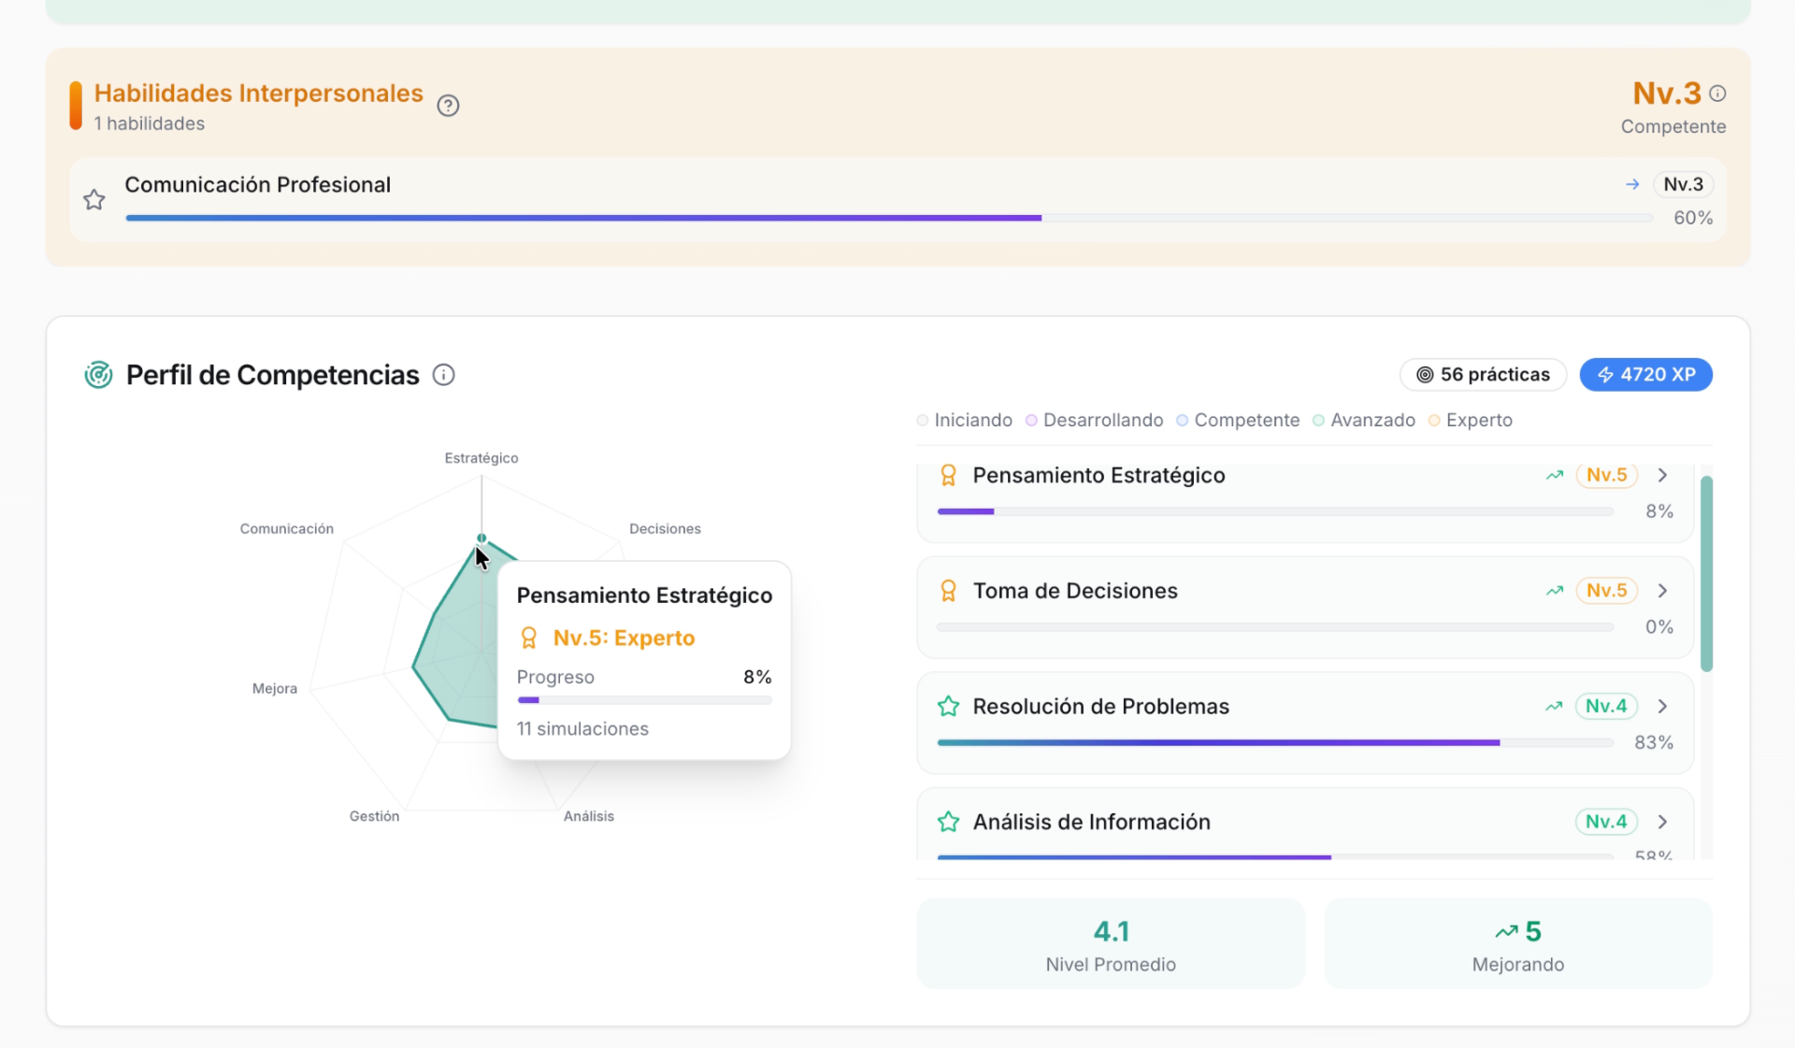Click the Nv.5: Experto text in tooltip

pos(624,639)
